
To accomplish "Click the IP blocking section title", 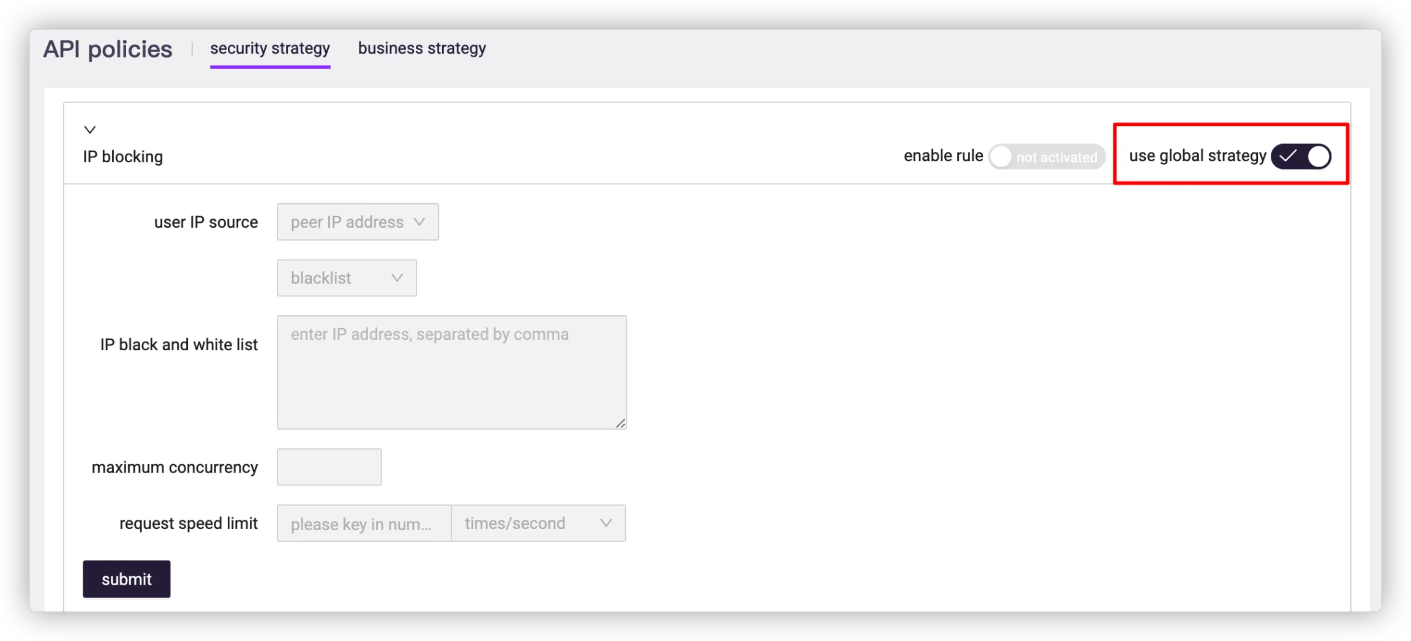I will pos(123,157).
